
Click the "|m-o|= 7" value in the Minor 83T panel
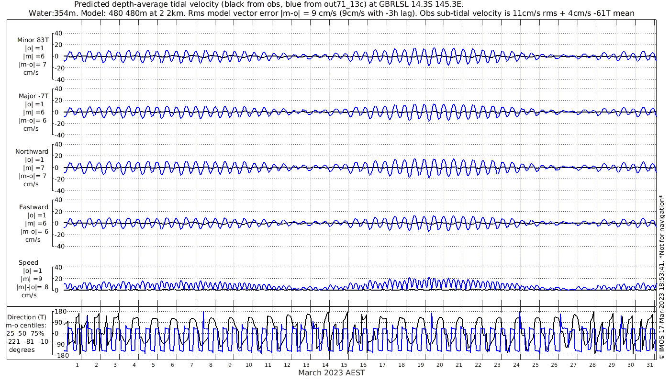coord(32,65)
